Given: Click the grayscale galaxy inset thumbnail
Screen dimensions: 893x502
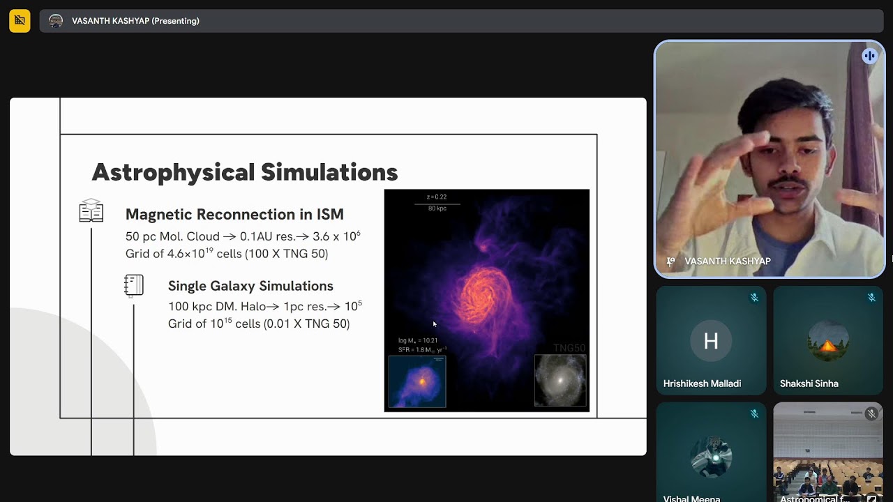Looking at the screenshot, I should tap(560, 380).
